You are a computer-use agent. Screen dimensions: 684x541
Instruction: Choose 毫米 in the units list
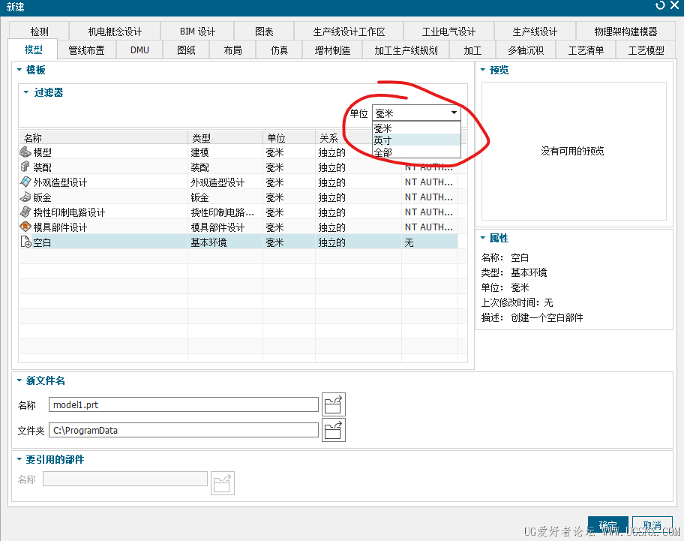pos(416,128)
